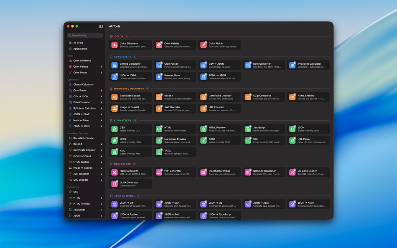Open the Color Blindness simulator card
This screenshot has width=397, height=248.
click(x=130, y=45)
